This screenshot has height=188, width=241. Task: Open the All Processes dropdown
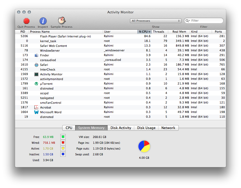(x=156, y=21)
